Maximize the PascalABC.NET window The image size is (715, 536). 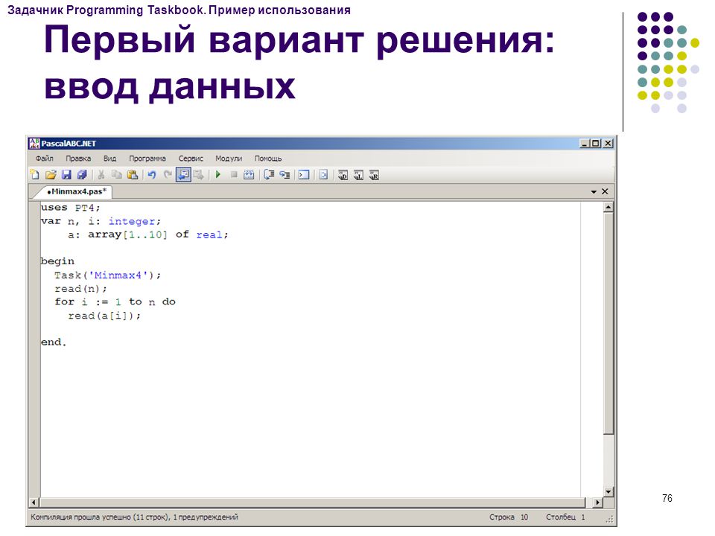[596, 144]
